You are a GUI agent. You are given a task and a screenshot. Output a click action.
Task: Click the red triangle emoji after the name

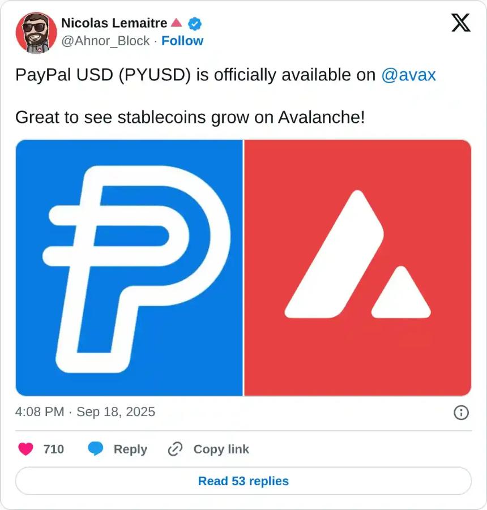[x=176, y=23]
